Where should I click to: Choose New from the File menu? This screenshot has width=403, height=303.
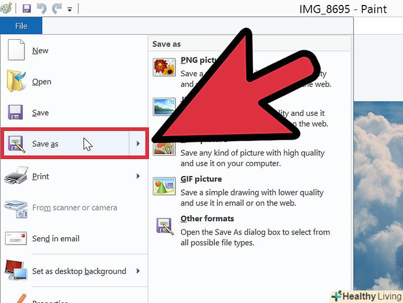click(x=74, y=50)
